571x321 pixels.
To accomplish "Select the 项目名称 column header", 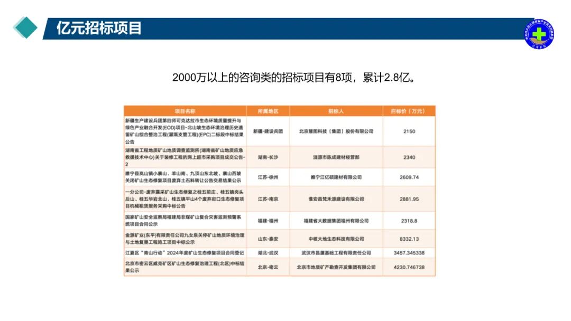I will [x=182, y=109].
